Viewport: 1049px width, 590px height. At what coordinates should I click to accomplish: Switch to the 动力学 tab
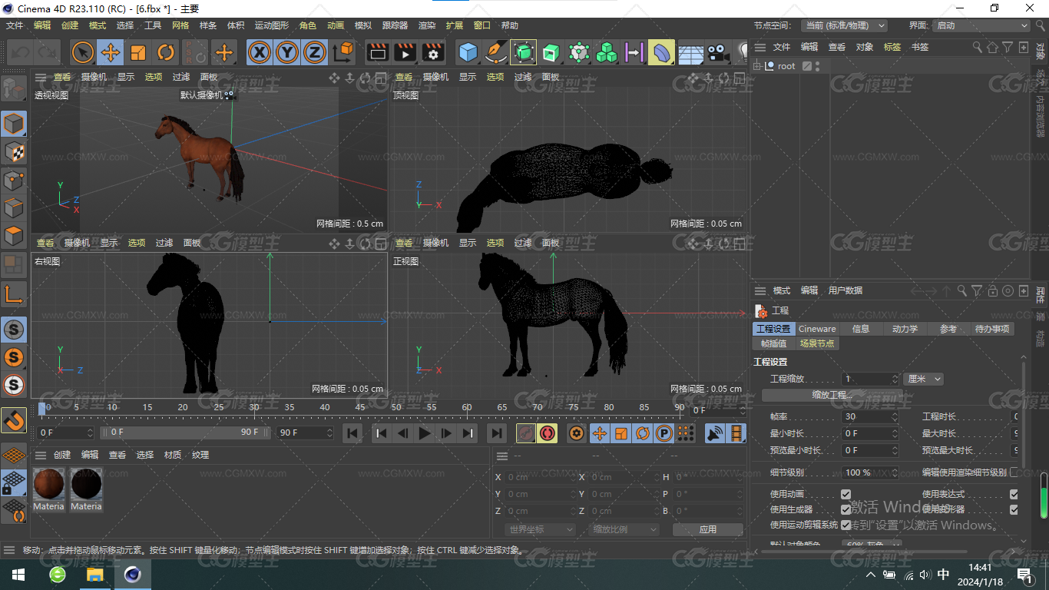[x=905, y=329]
